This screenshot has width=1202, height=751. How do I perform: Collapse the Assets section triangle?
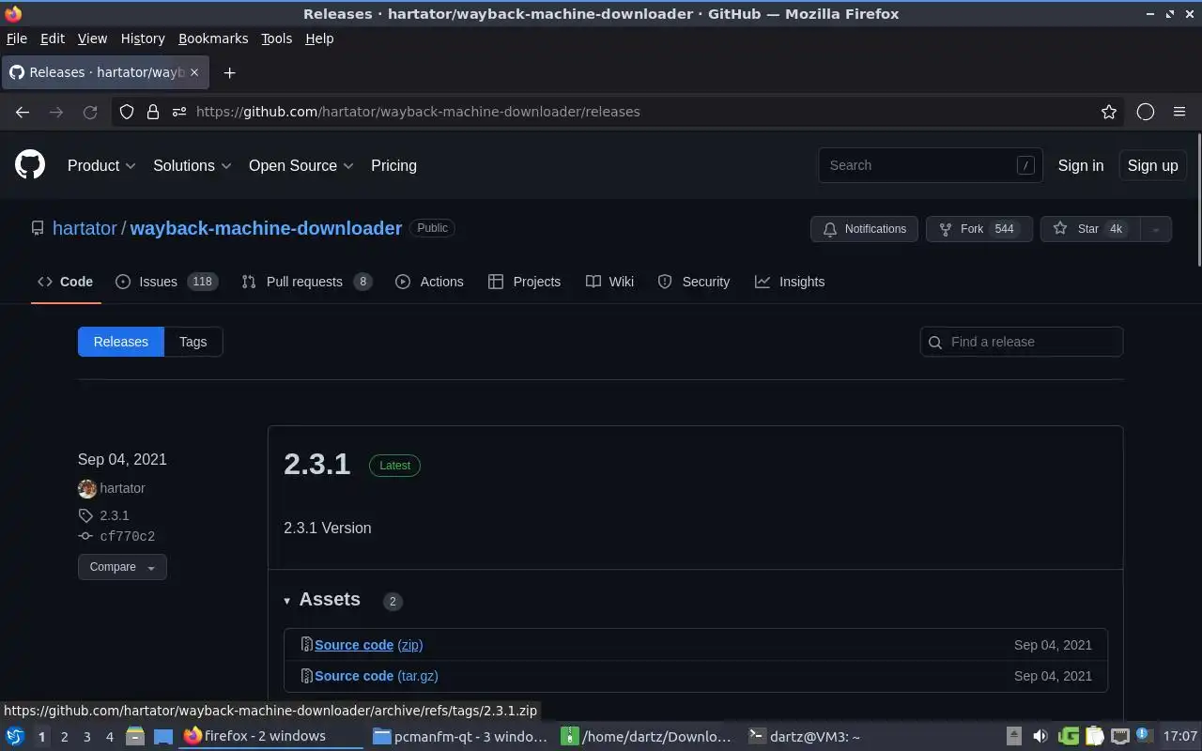point(287,601)
